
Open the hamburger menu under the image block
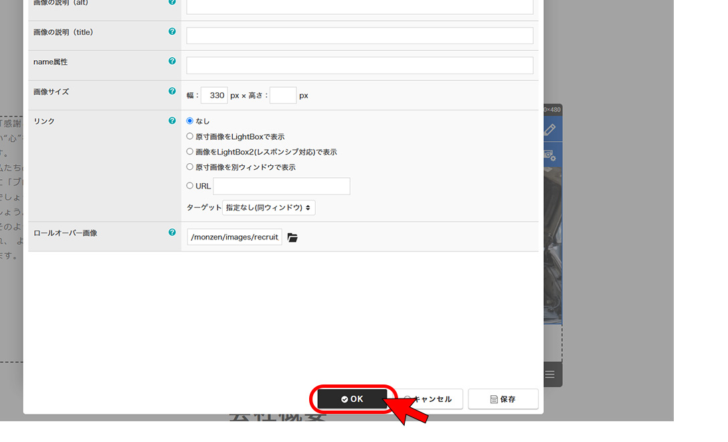[550, 374]
